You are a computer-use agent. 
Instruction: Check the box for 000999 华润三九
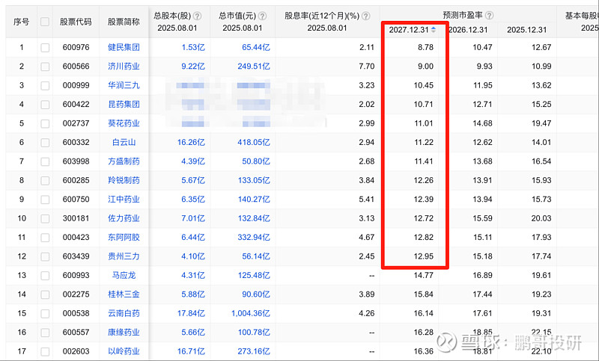[x=45, y=86]
